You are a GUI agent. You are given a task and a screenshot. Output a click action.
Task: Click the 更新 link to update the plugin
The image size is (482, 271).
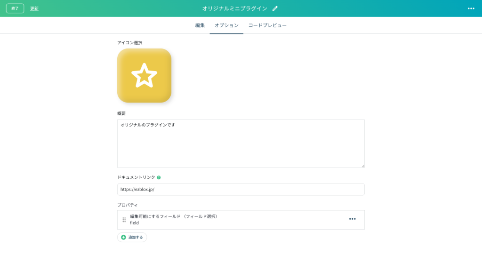tap(35, 8)
